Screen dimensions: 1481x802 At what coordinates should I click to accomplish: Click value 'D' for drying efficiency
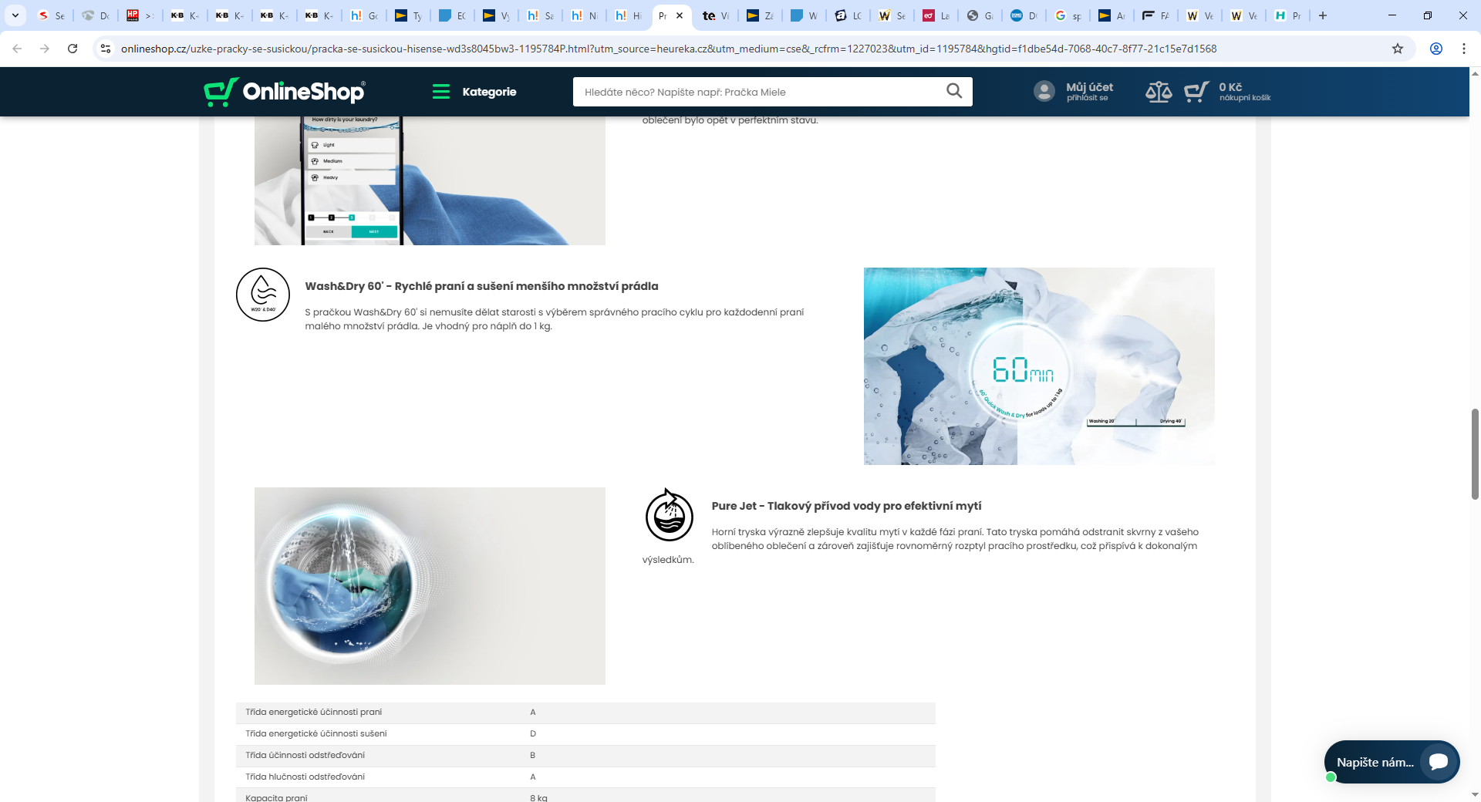click(x=533, y=734)
